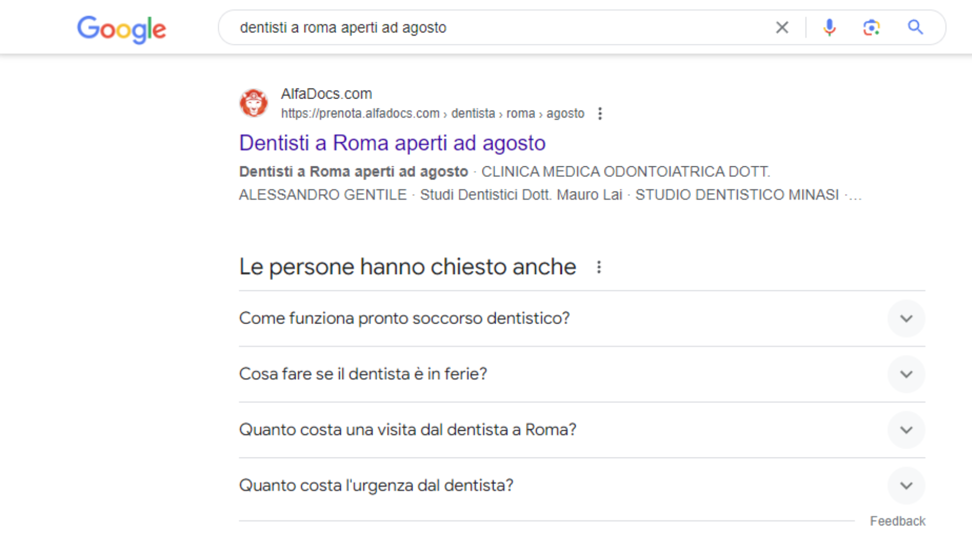Clear the search query with the X icon
972x546 pixels.
(782, 27)
